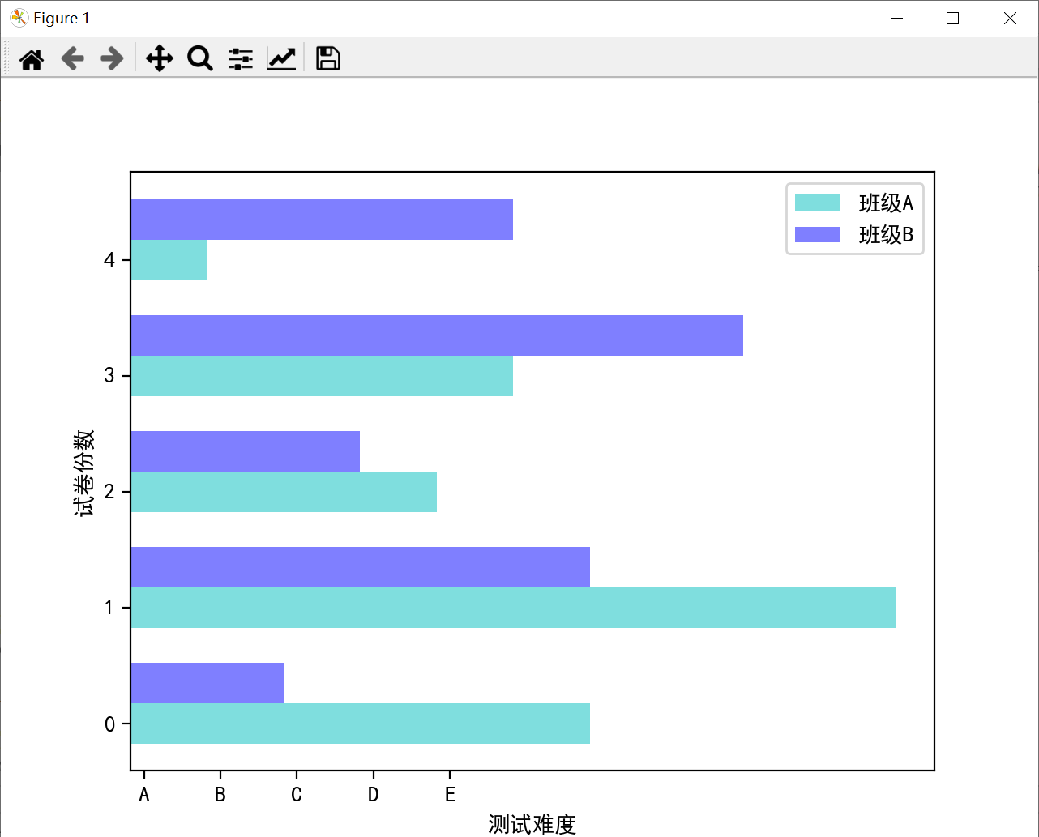The width and height of the screenshot is (1039, 837).
Task: Click inside the legend box
Action: pyautogui.click(x=855, y=219)
